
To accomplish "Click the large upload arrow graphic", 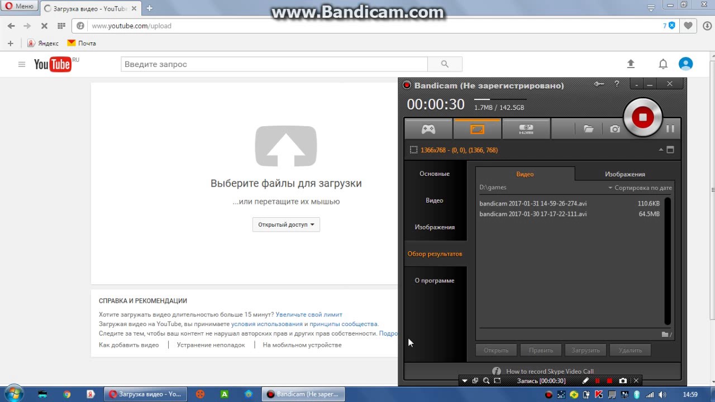I will coord(286,146).
